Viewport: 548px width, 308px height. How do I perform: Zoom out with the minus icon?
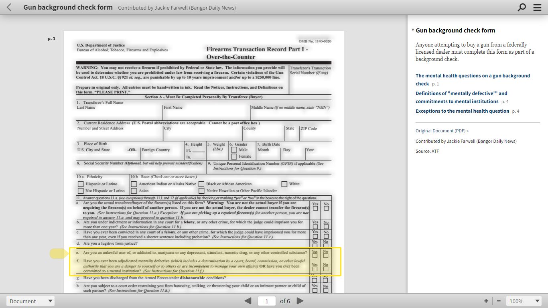[x=499, y=301]
